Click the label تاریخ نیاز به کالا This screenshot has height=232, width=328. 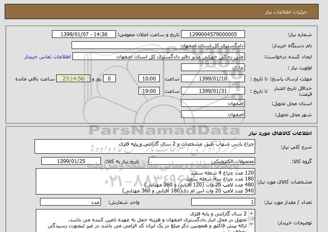click(x=122, y=161)
